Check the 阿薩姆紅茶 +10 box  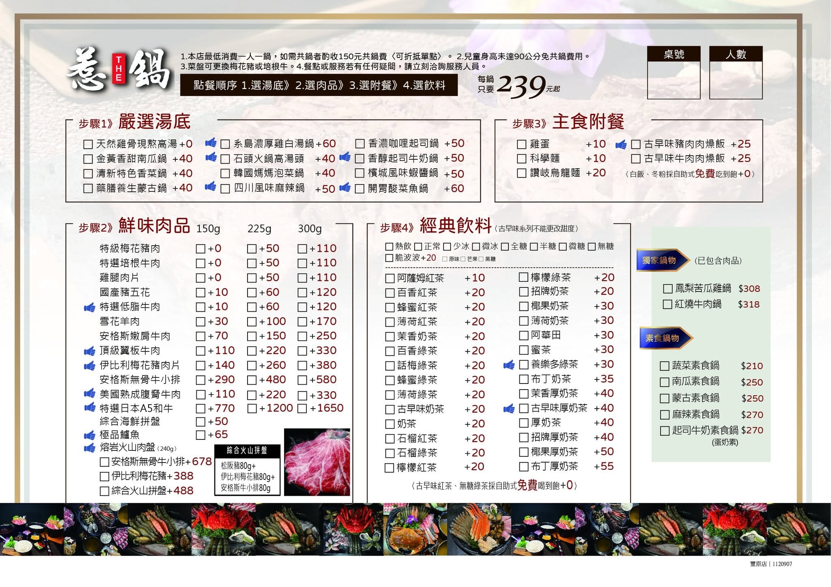point(390,279)
